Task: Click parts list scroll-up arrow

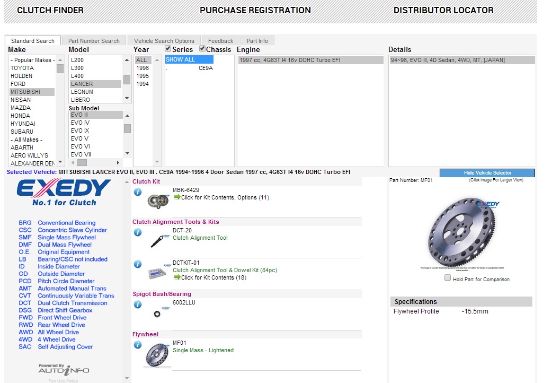Action: coord(127,182)
